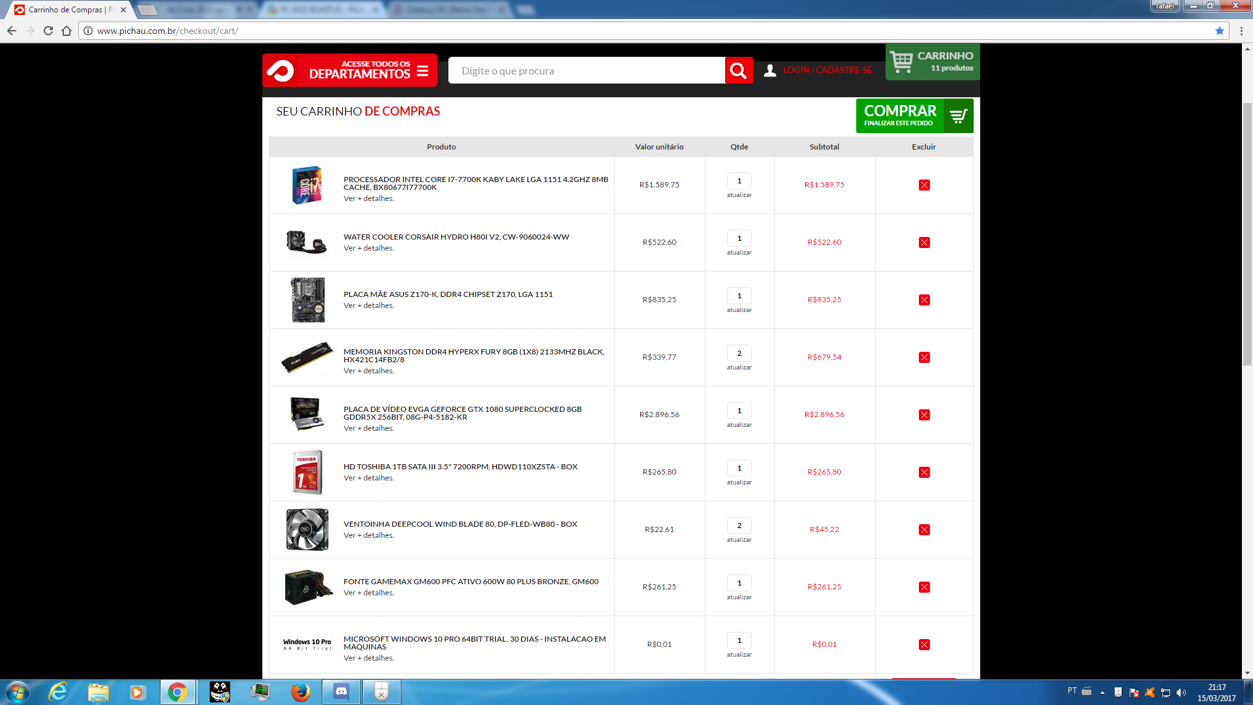Delete the Toshiba 1TB HD from cart
The height and width of the screenshot is (705, 1253).
(x=924, y=472)
